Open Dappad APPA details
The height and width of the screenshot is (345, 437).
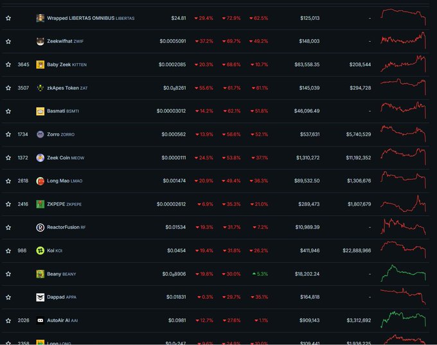[x=62, y=297]
